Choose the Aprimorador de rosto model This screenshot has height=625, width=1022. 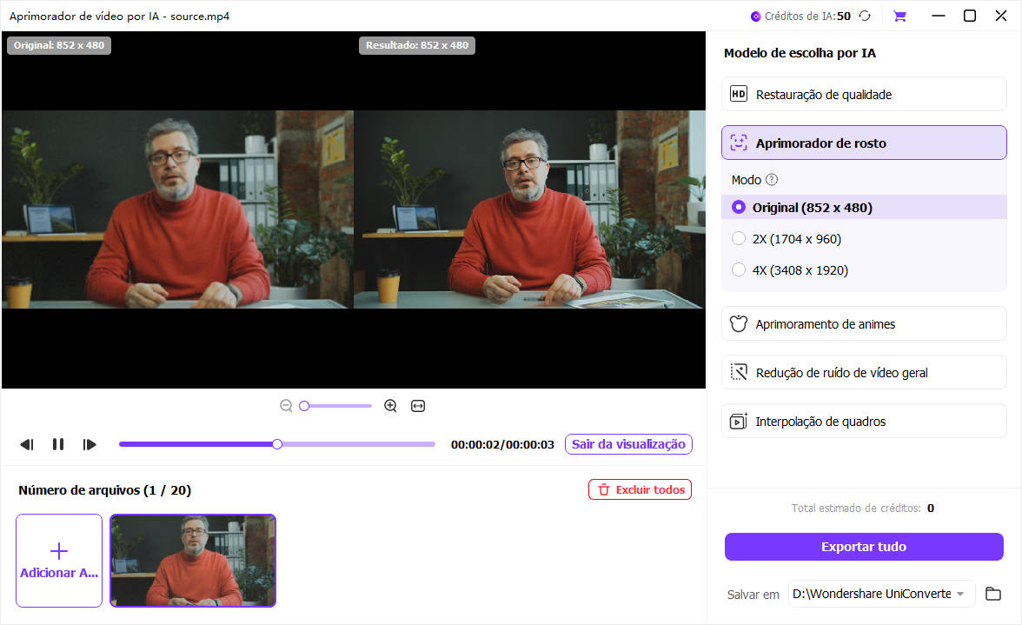[864, 143]
